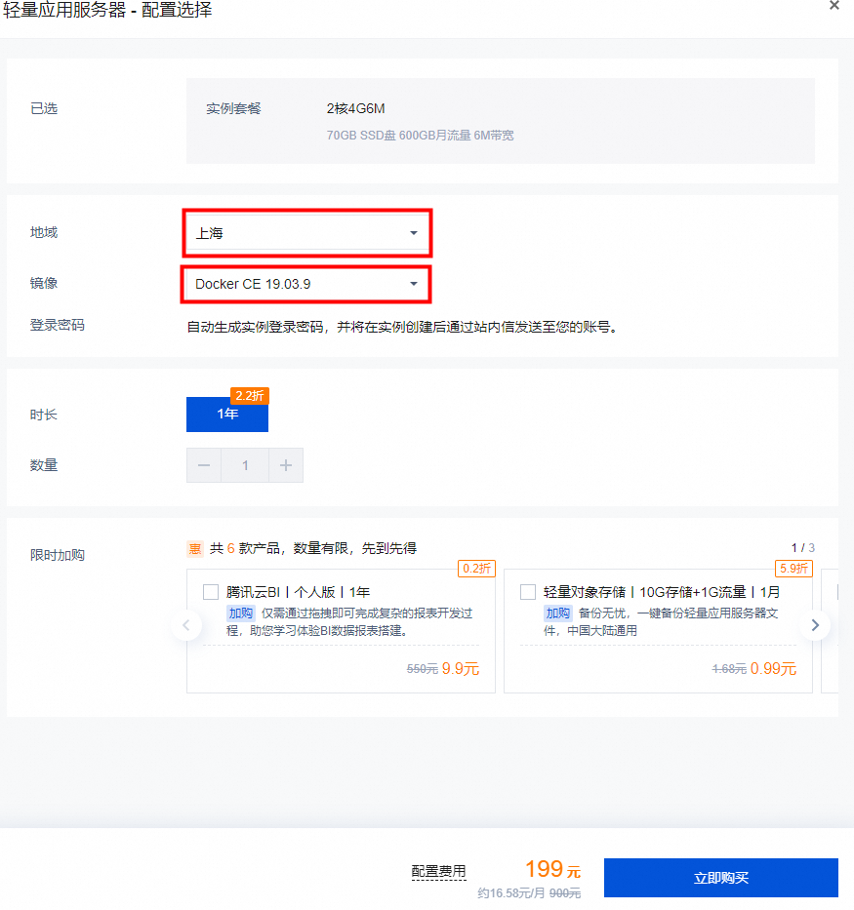Decrease quantity with the minus button
This screenshot has width=854, height=910.
pyautogui.click(x=204, y=465)
